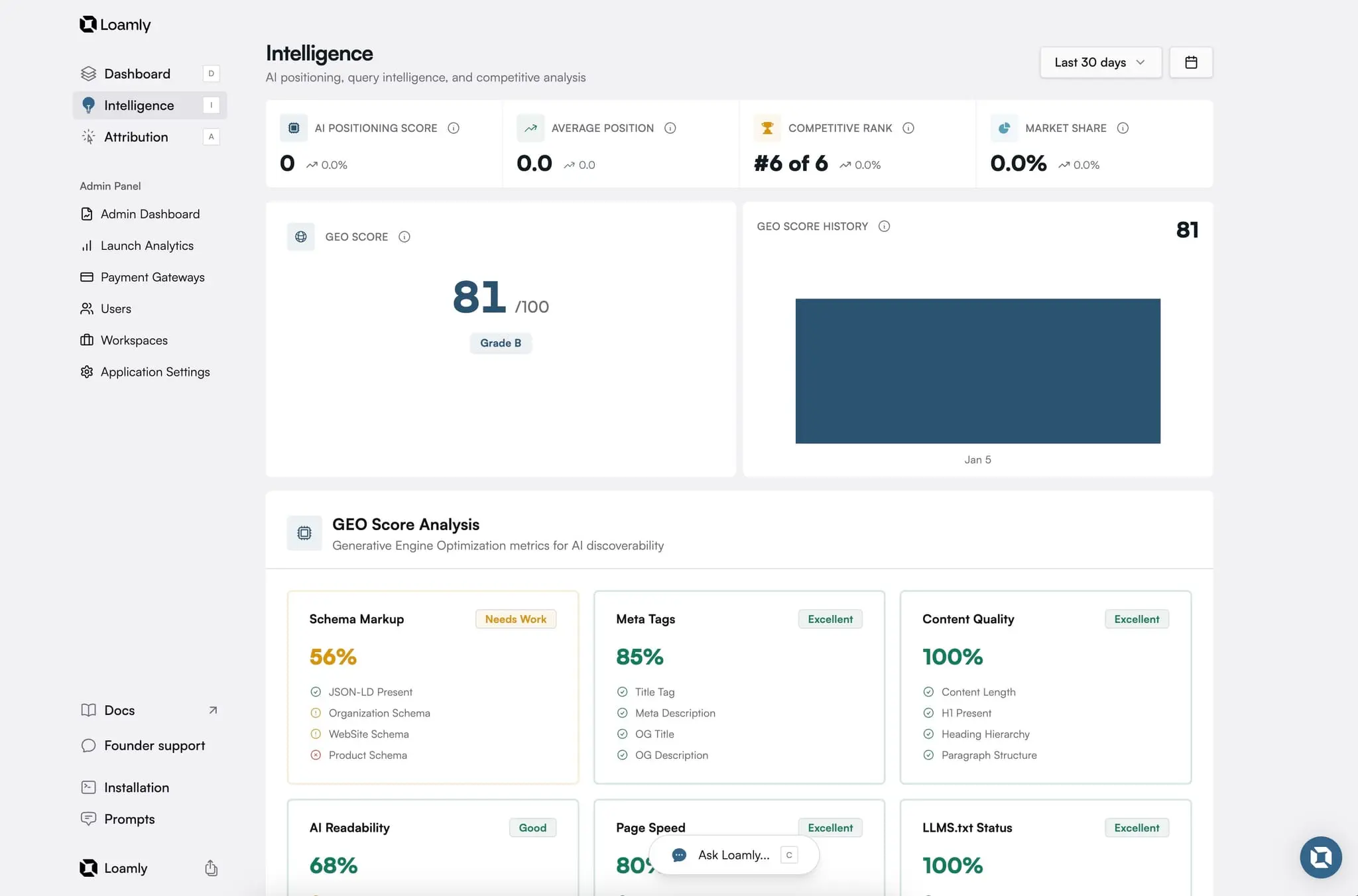Screen dimensions: 1358x896
Task: Click the Attribution cursor-click icon
Action: (x=88, y=137)
